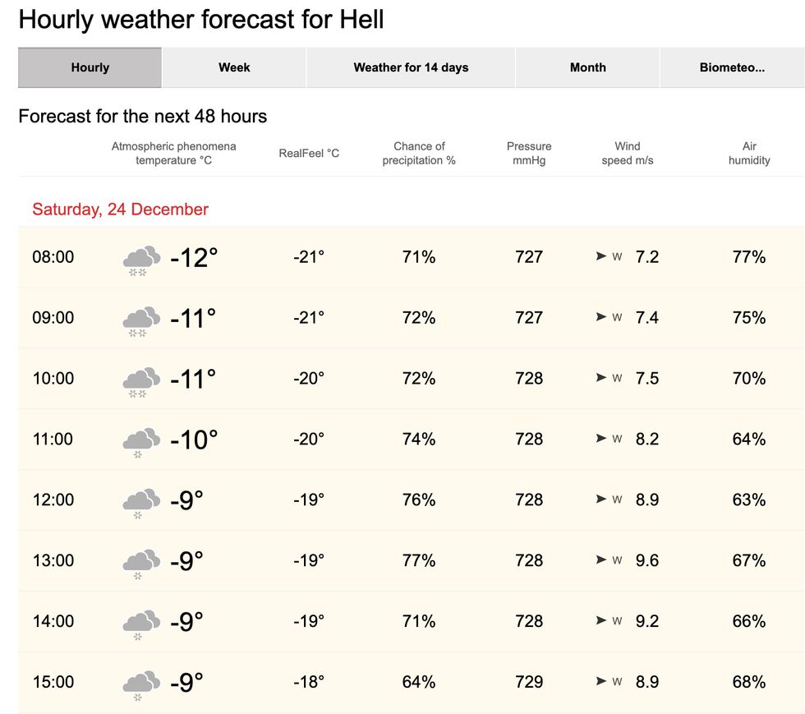Select the 11:00 time label

click(x=53, y=439)
